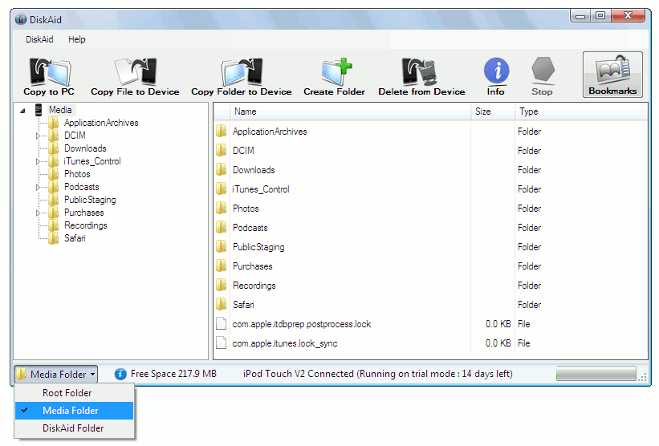Click Purchases label in the tree

point(83,213)
